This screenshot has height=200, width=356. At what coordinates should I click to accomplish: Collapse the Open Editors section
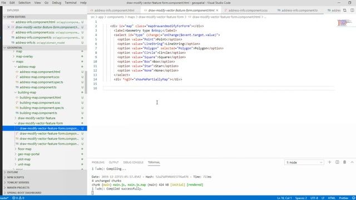point(44,17)
